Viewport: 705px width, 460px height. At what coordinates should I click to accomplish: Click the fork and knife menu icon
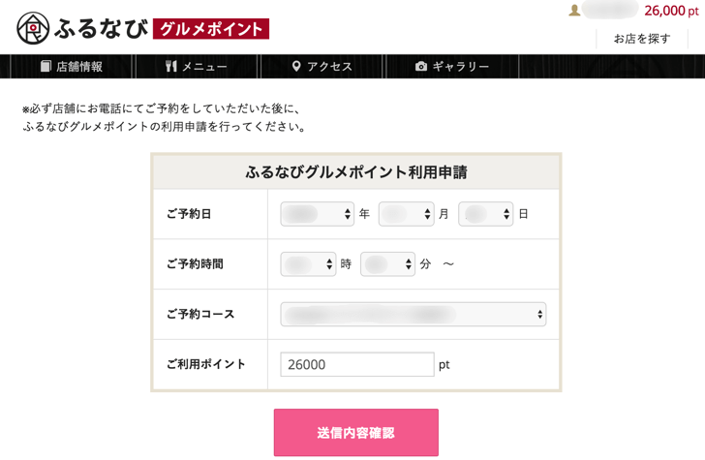[171, 66]
